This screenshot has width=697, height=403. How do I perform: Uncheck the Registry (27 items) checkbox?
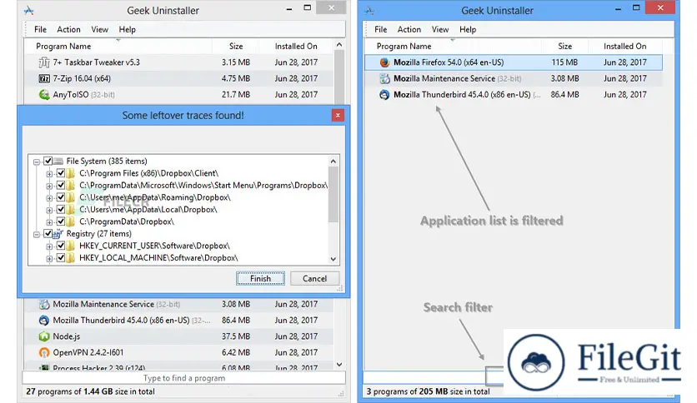point(48,234)
